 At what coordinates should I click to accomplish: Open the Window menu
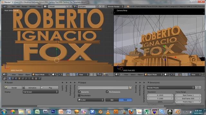click(33, 6)
